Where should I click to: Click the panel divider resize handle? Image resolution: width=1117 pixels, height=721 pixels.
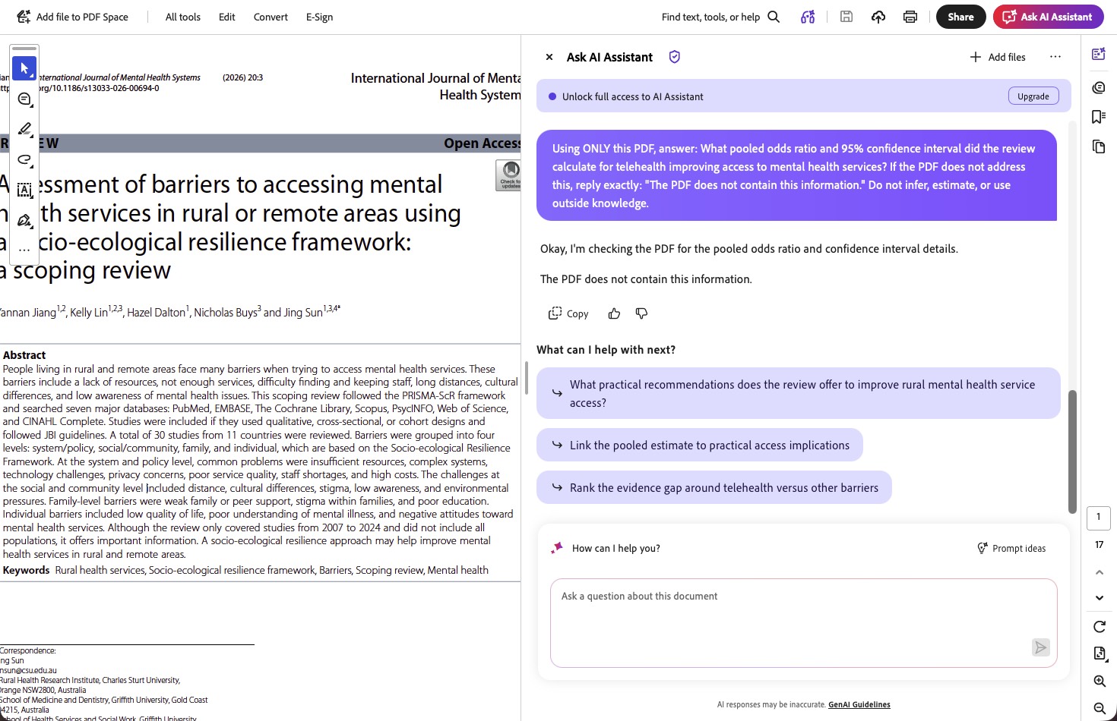point(525,377)
